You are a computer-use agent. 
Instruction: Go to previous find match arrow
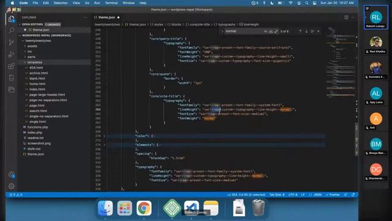300,31
